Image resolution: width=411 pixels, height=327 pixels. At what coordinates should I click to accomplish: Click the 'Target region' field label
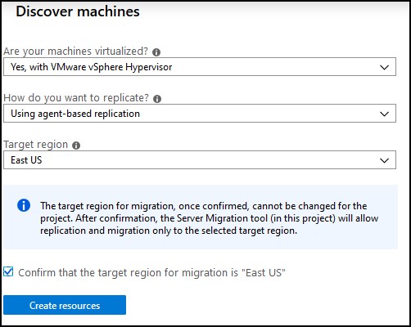pyautogui.click(x=36, y=145)
